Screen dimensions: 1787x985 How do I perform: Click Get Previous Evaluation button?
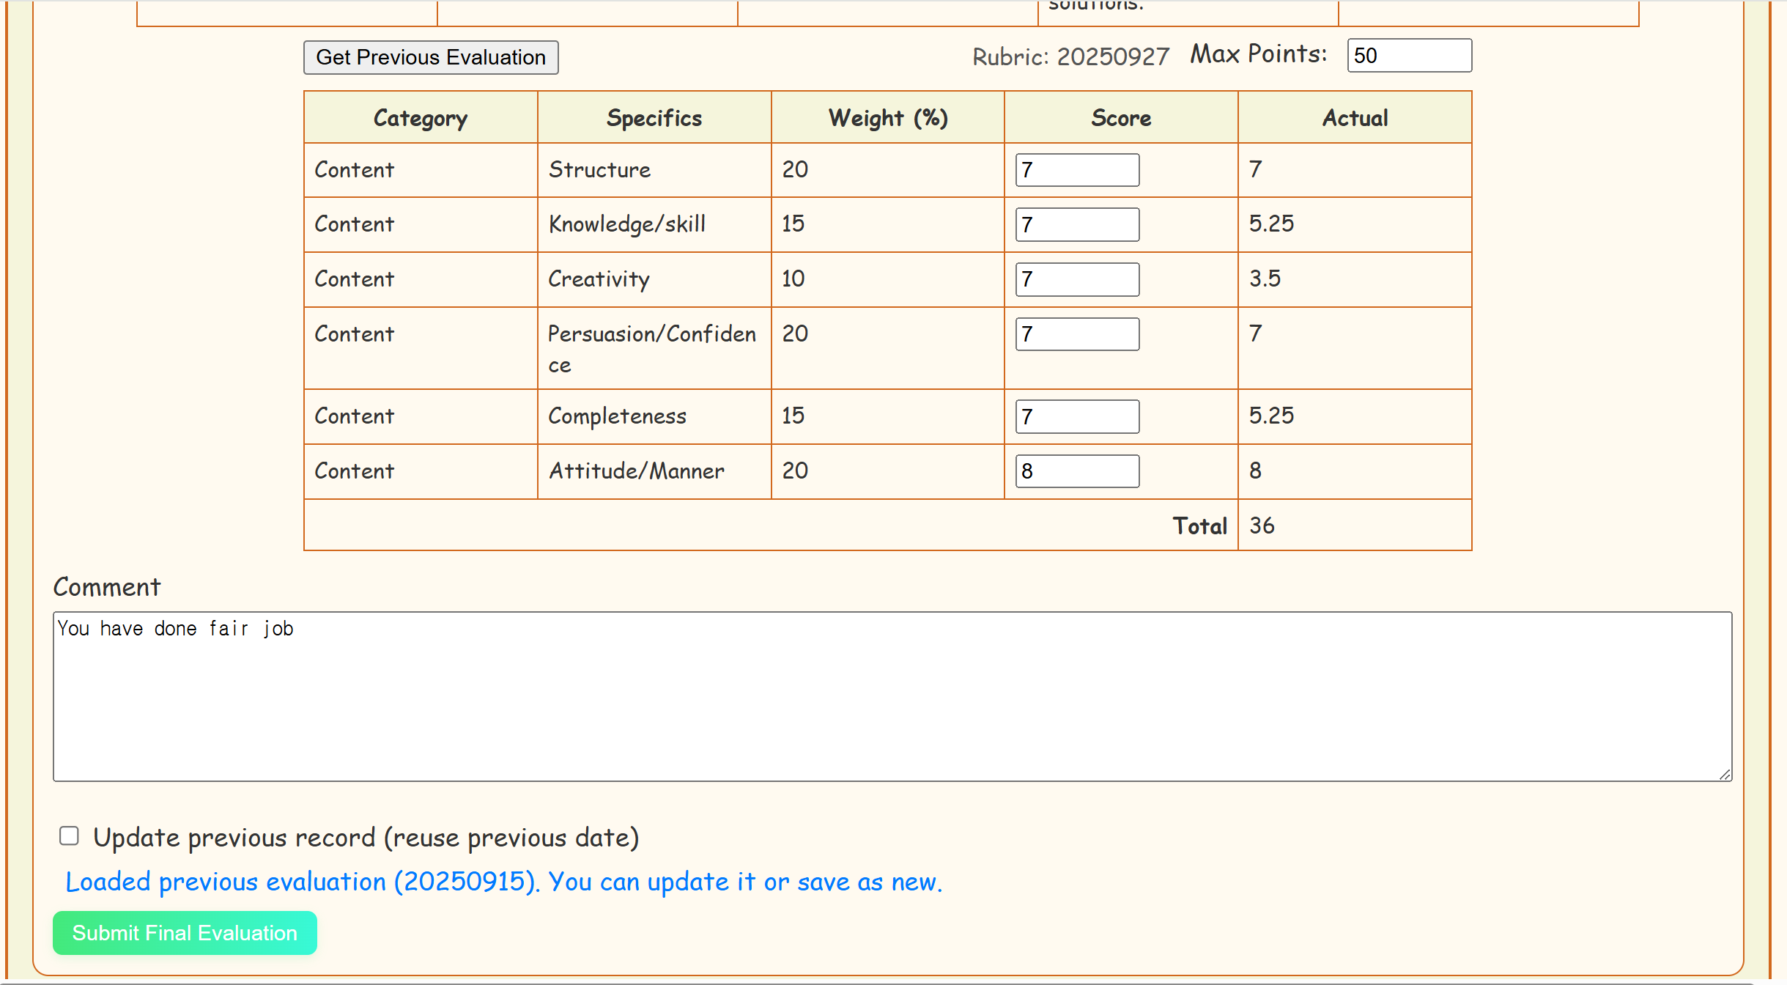click(431, 57)
